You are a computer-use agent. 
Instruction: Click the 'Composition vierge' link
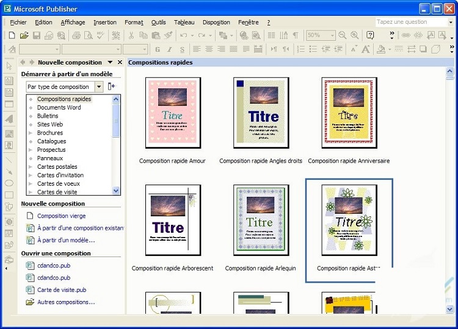(61, 216)
